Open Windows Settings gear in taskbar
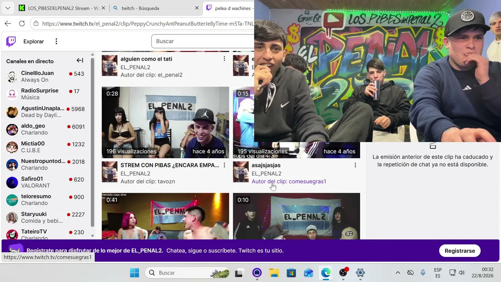This screenshot has height=282, width=501. (360, 273)
